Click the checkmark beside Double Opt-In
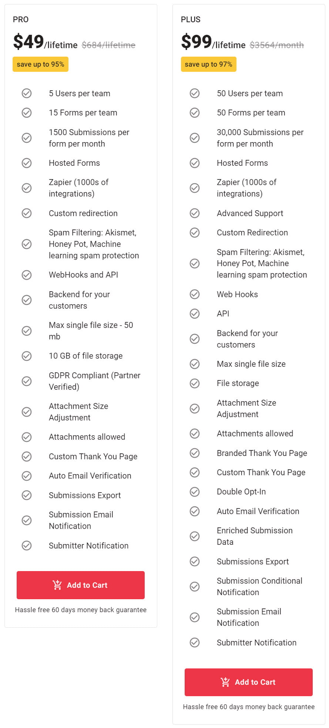329x728 pixels. (x=194, y=492)
